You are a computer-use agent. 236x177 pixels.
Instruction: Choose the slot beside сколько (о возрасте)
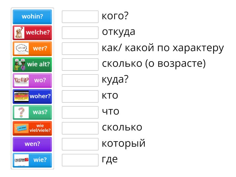pyautogui.click(x=80, y=65)
